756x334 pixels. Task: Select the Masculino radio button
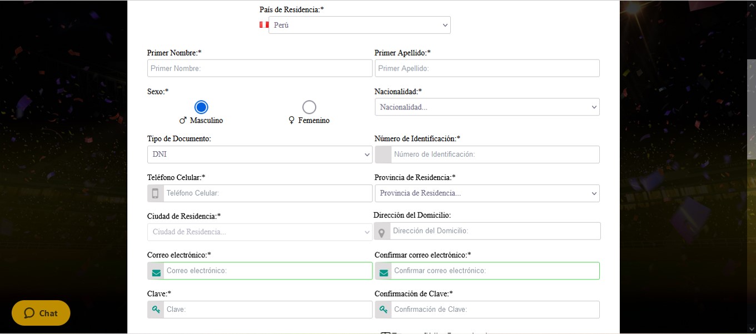pos(201,107)
